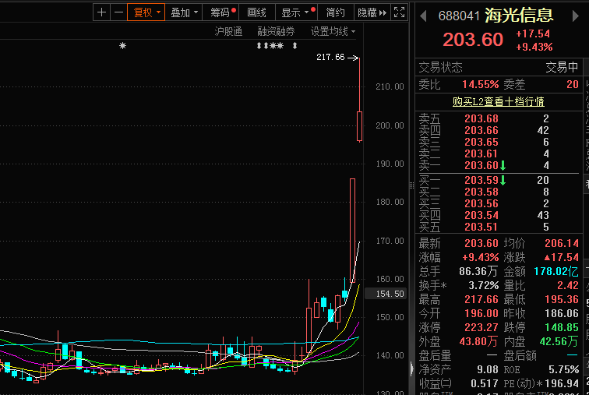This screenshot has width=589, height=395.
Task: Select 卖四 price 203.66
Action: pyautogui.click(x=481, y=130)
